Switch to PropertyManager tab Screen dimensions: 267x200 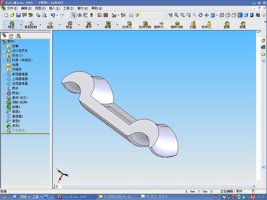tap(11, 36)
